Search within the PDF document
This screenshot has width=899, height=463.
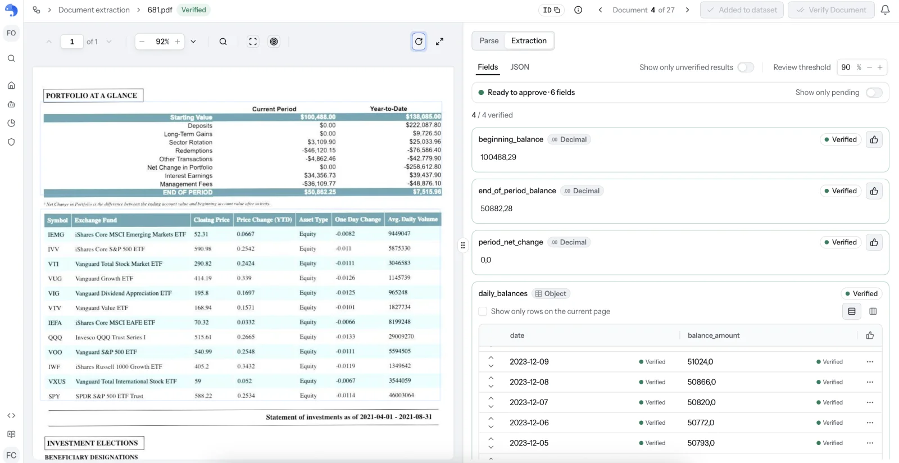coord(223,42)
